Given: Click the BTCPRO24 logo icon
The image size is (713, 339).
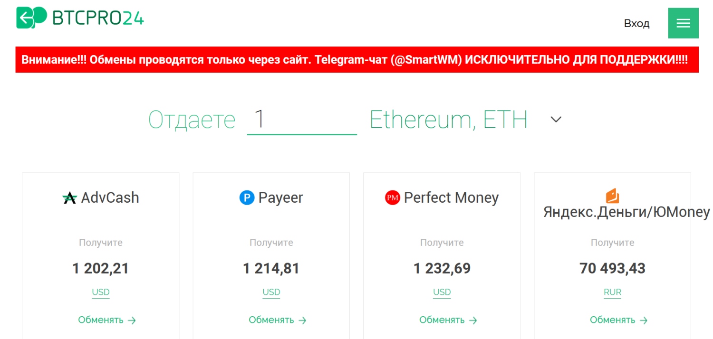Looking at the screenshot, I should pyautogui.click(x=32, y=18).
